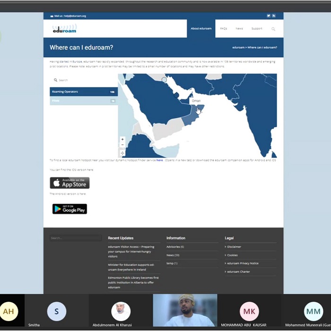This screenshot has height=331, width=331.
Task: Open the eduroam Privacy Notice link
Action: pos(243,263)
